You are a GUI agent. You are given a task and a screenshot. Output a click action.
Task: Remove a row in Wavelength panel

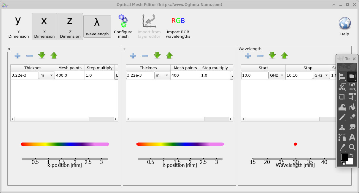coord(260,56)
